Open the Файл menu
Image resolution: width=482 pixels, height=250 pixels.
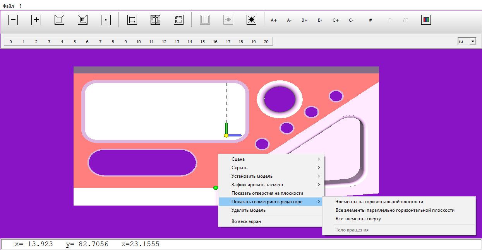[8, 6]
